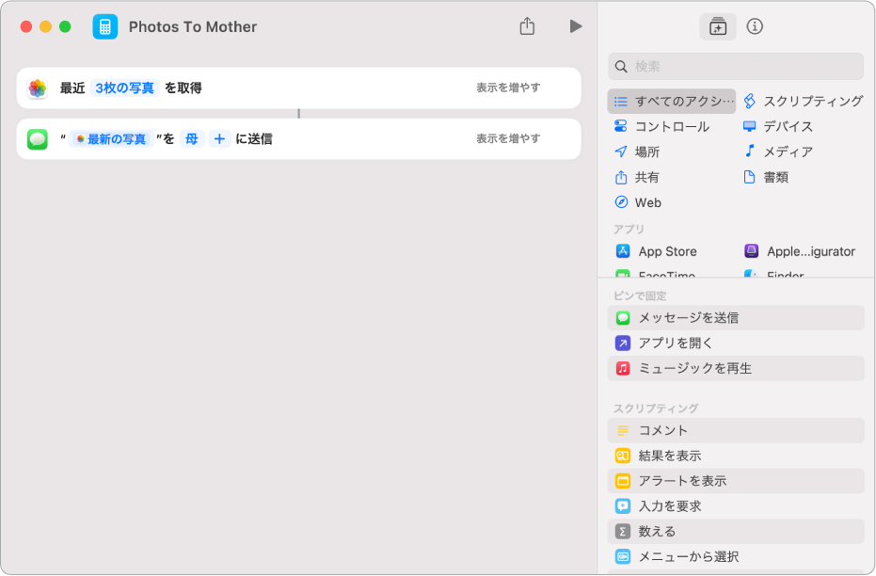Add アプリを開く action
This screenshot has height=576, width=876.
[736, 343]
